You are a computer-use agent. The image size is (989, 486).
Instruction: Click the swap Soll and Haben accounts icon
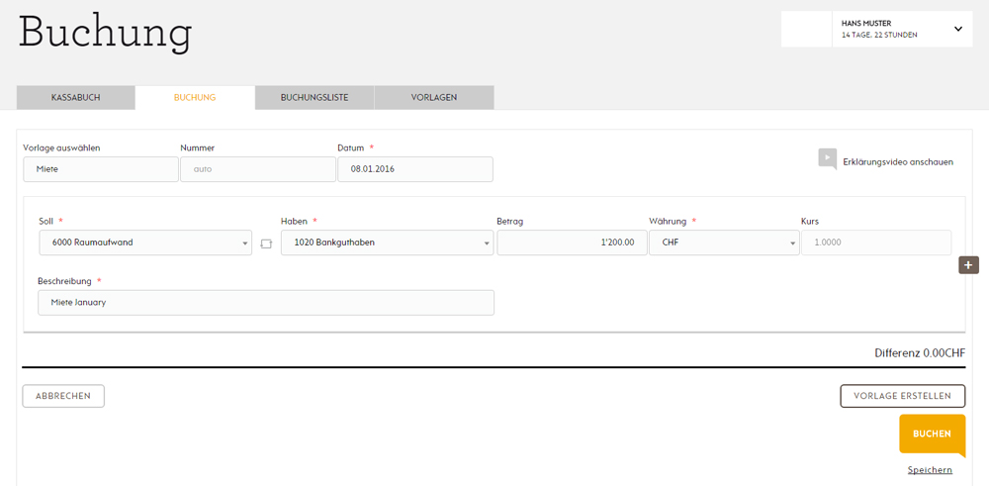(266, 243)
